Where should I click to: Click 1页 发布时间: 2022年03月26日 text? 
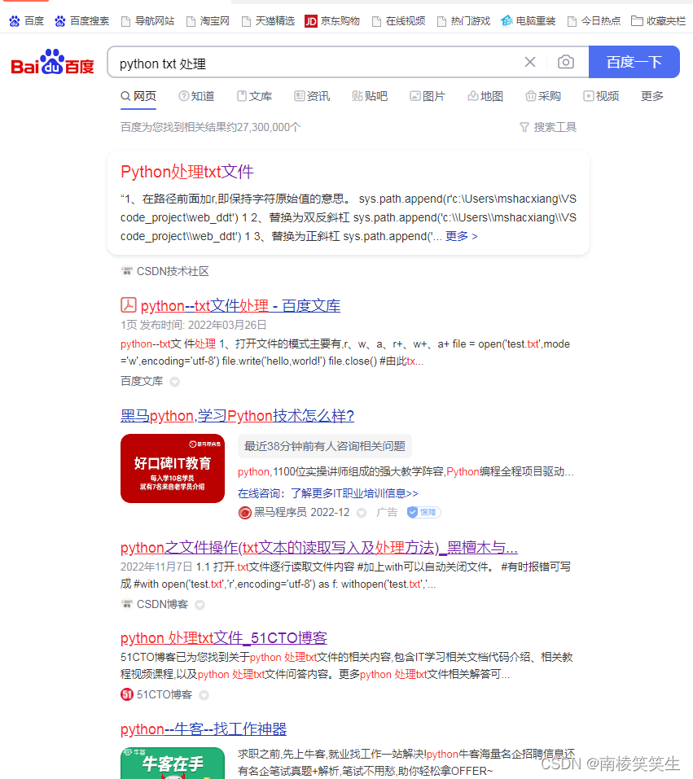[x=194, y=325]
